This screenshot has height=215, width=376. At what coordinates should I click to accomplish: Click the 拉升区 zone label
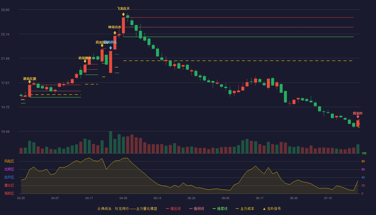coord(9,177)
